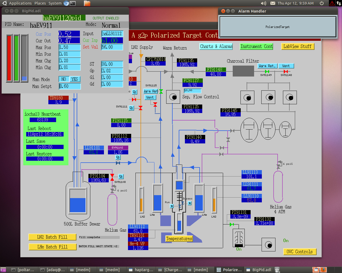The width and height of the screenshot is (342, 273).
Task: Open OVC Controls menu
Action: [x=300, y=252]
